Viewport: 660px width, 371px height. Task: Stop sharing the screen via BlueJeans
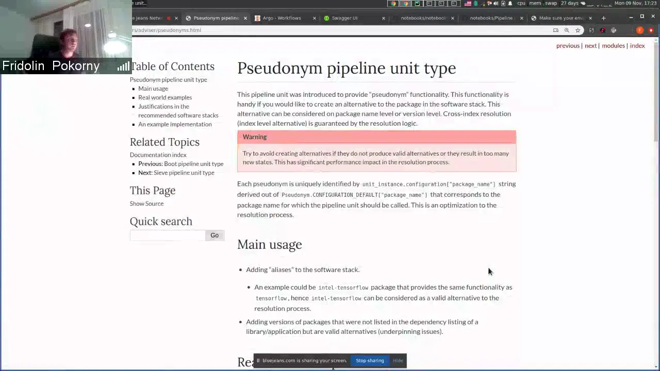[370, 361]
